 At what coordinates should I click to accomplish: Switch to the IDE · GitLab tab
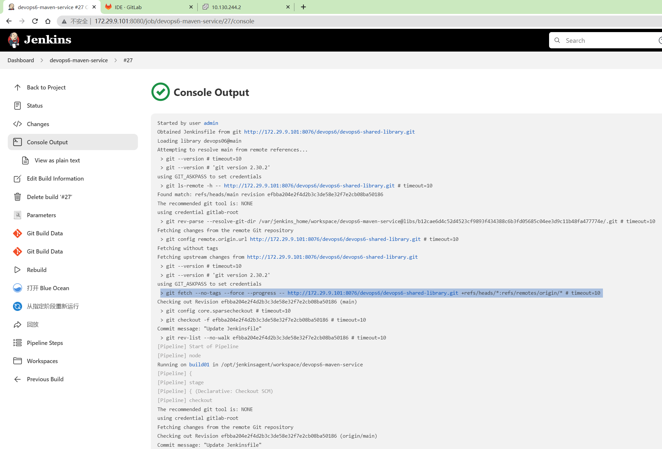coord(149,7)
